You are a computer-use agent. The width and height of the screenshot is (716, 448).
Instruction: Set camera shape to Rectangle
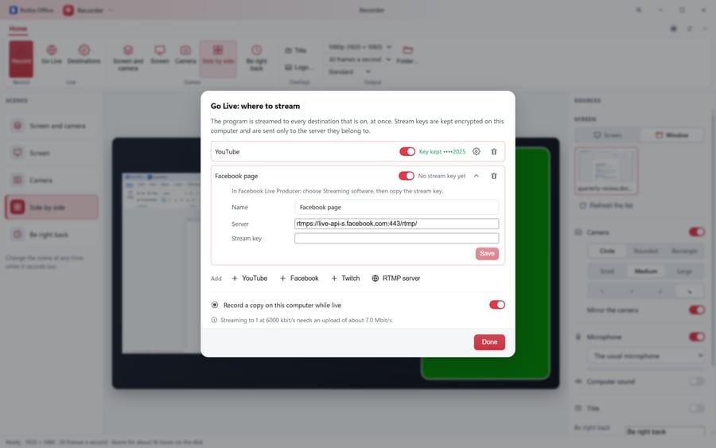point(684,251)
